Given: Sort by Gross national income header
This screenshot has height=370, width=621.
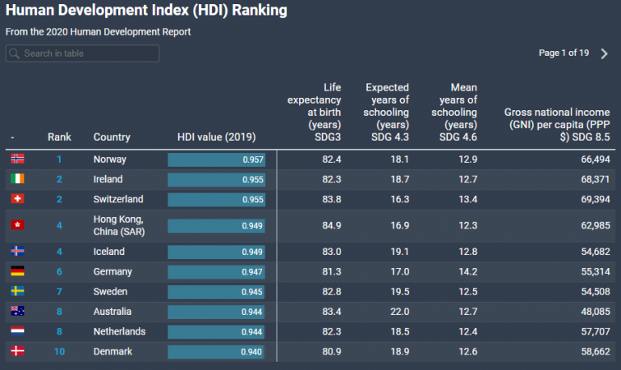Looking at the screenshot, I should (557, 124).
